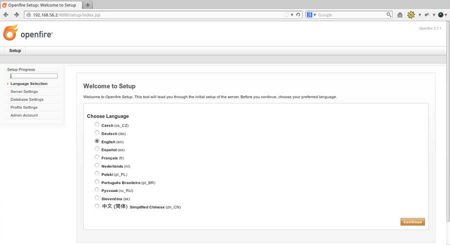Expand the dropdown arrow beside the small dark extension icon
Screen dimensions: 450x245
(433, 15)
